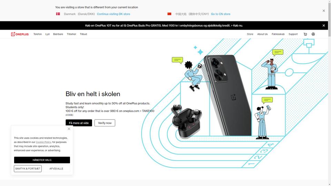Close the cookie consent popup
The height and width of the screenshot is (186, 331).
point(69,129)
